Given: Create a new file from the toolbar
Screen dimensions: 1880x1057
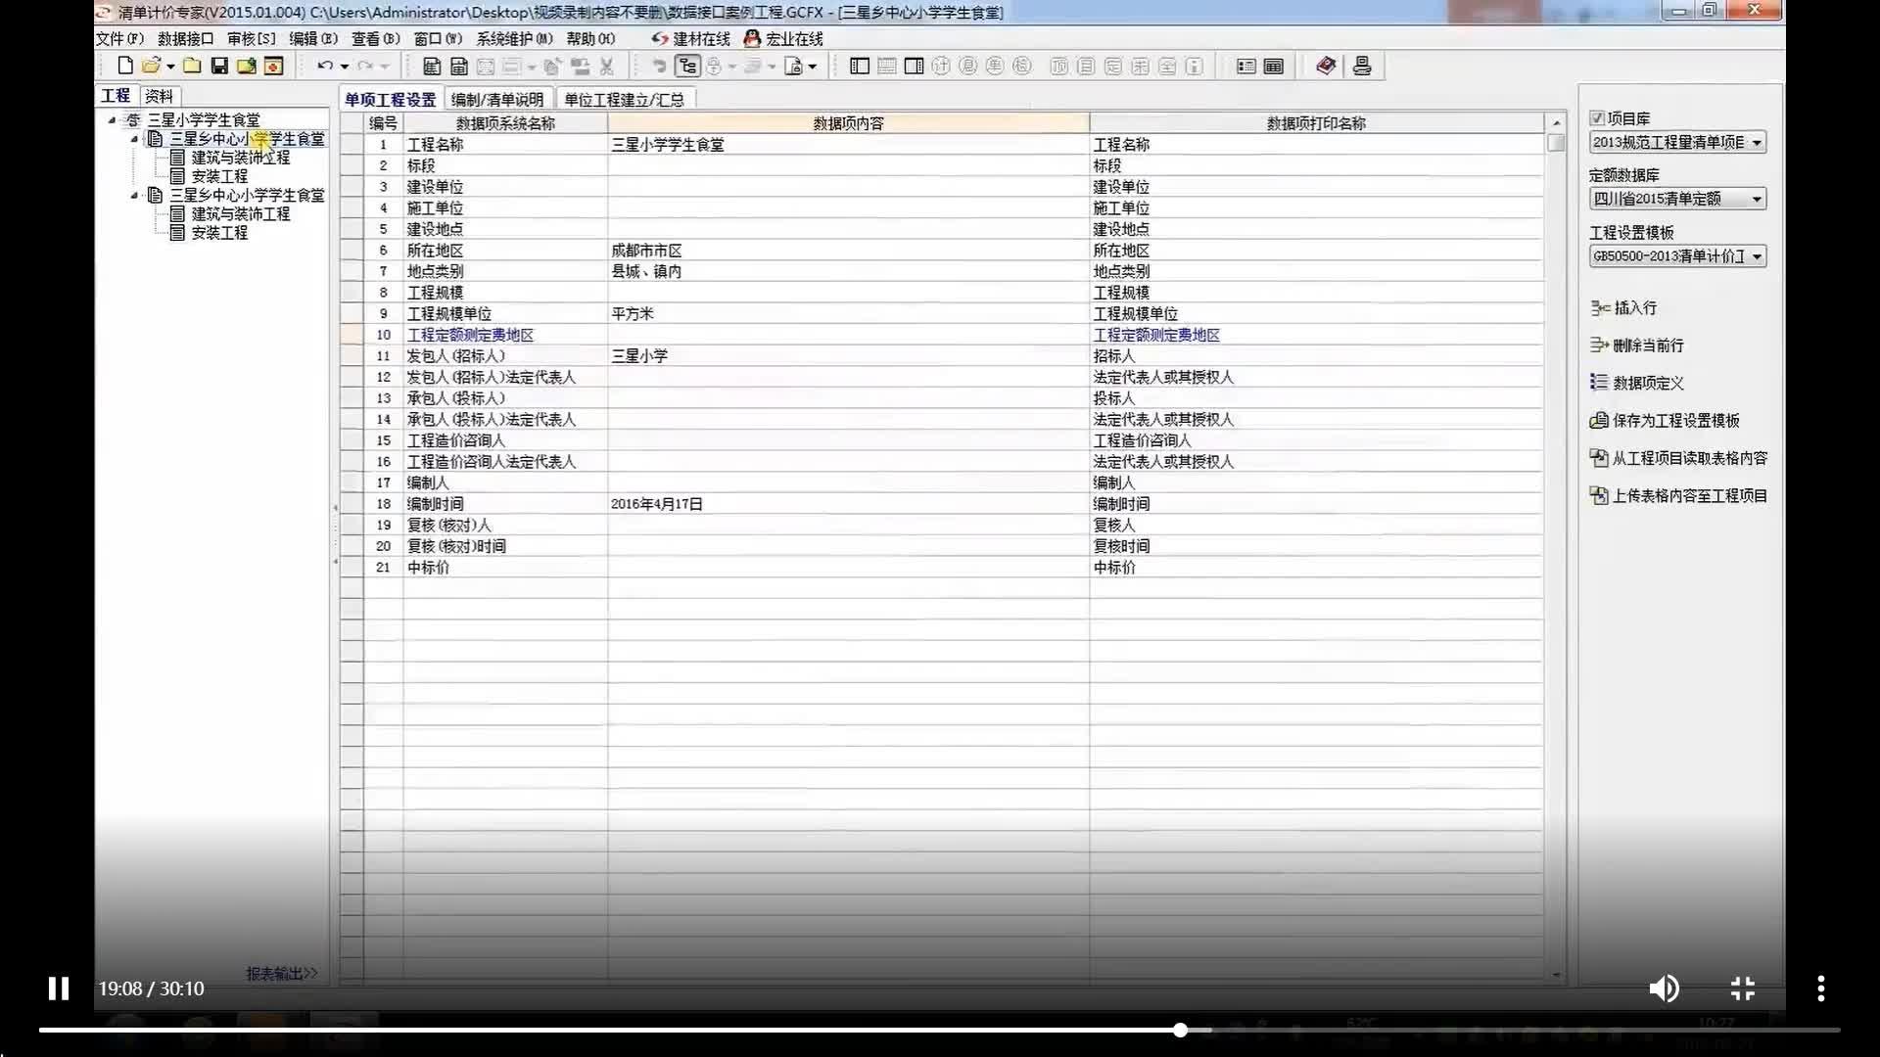Looking at the screenshot, I should point(123,66).
